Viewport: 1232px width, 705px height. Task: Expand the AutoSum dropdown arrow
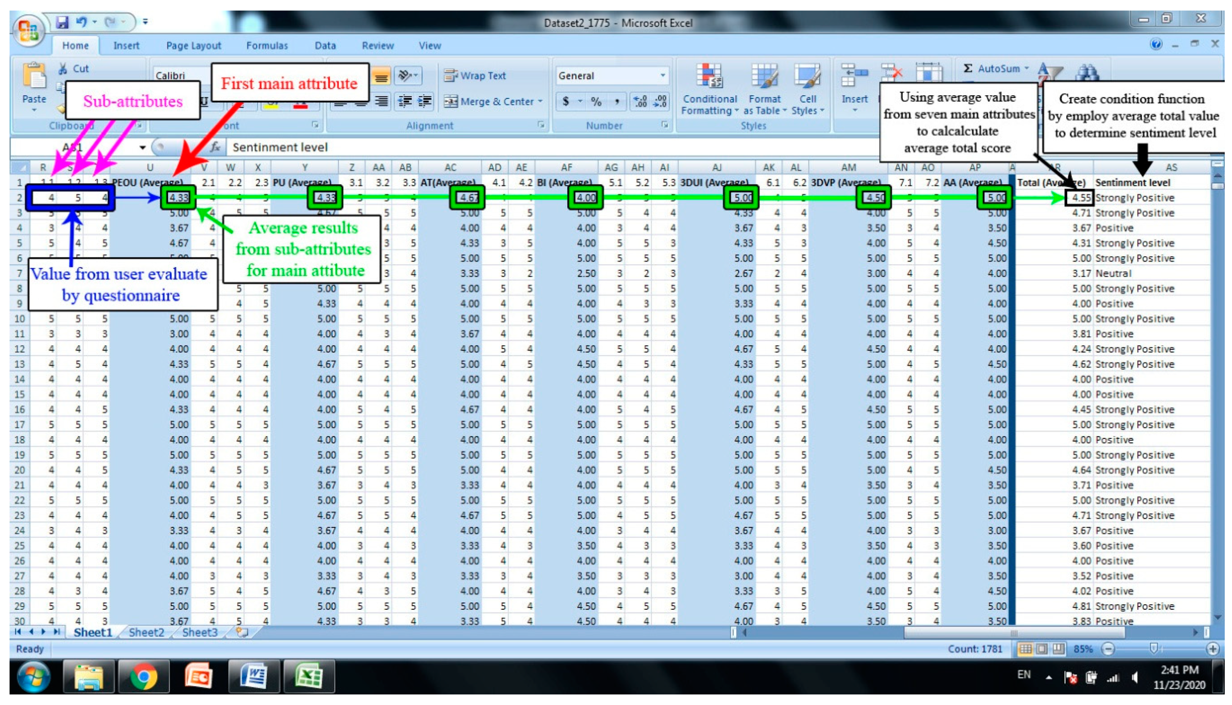(x=1027, y=69)
